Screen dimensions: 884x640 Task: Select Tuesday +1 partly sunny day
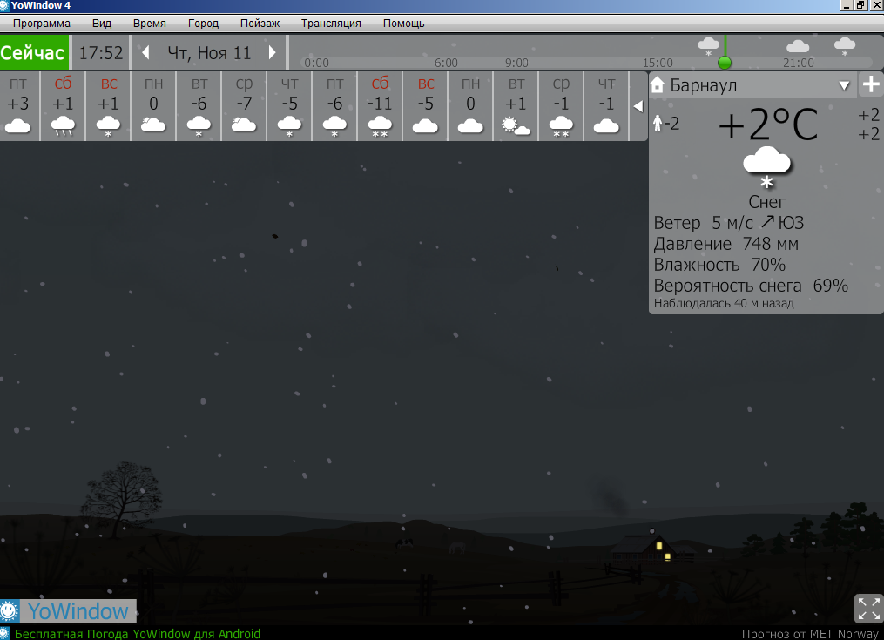516,106
